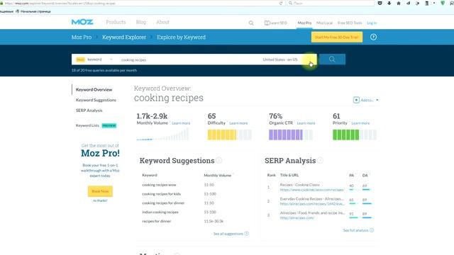Select the Moz Local tab

pyautogui.click(x=324, y=23)
